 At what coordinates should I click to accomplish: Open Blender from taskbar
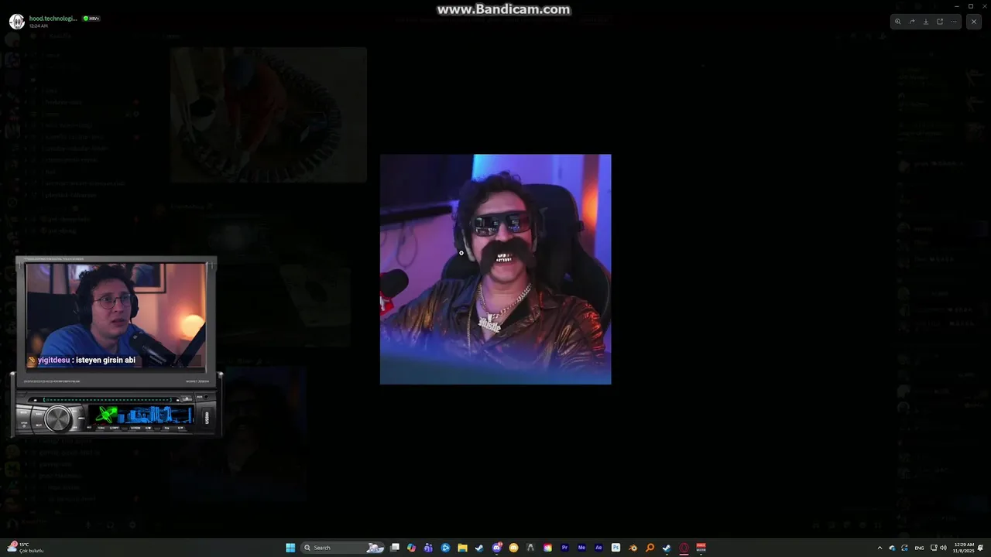[x=633, y=548]
